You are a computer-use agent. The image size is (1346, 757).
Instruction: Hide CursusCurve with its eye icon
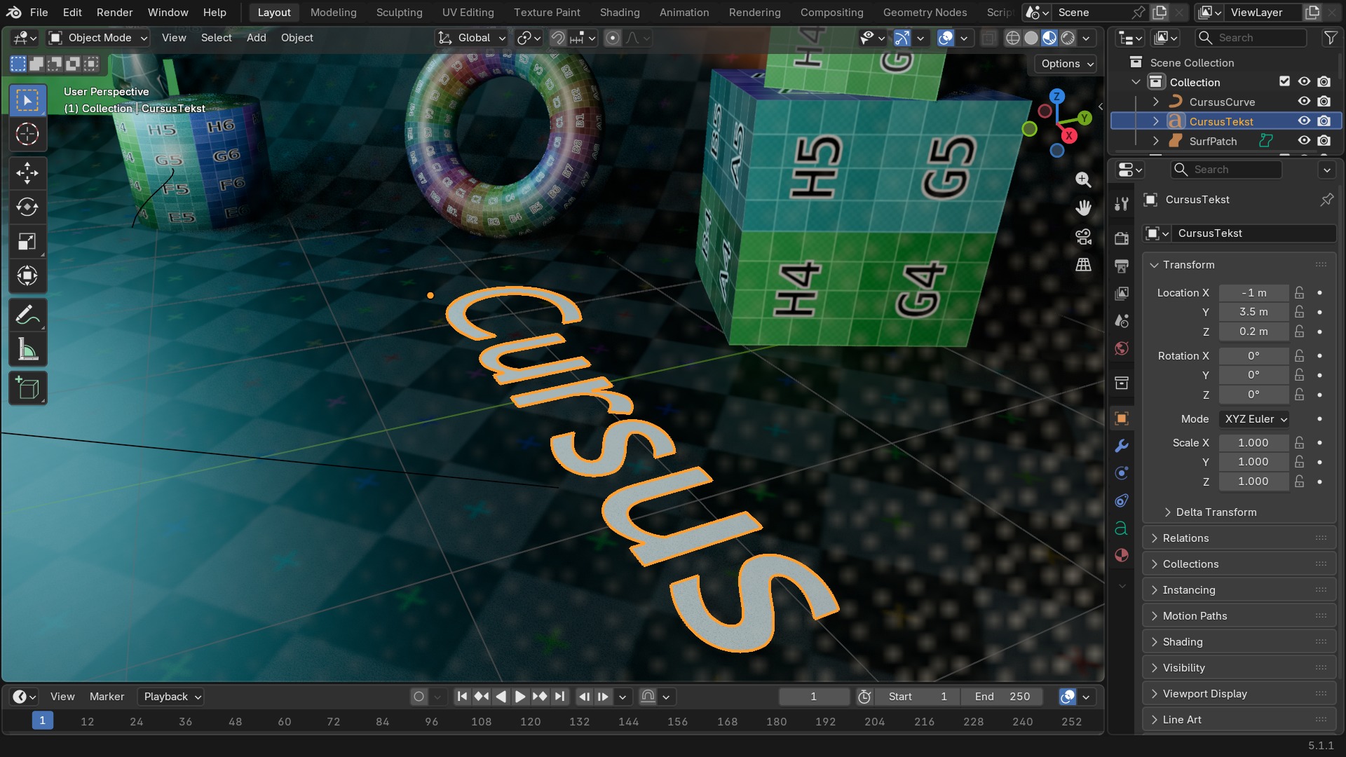pos(1304,102)
